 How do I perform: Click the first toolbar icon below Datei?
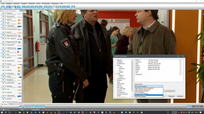click(x=3, y=7)
